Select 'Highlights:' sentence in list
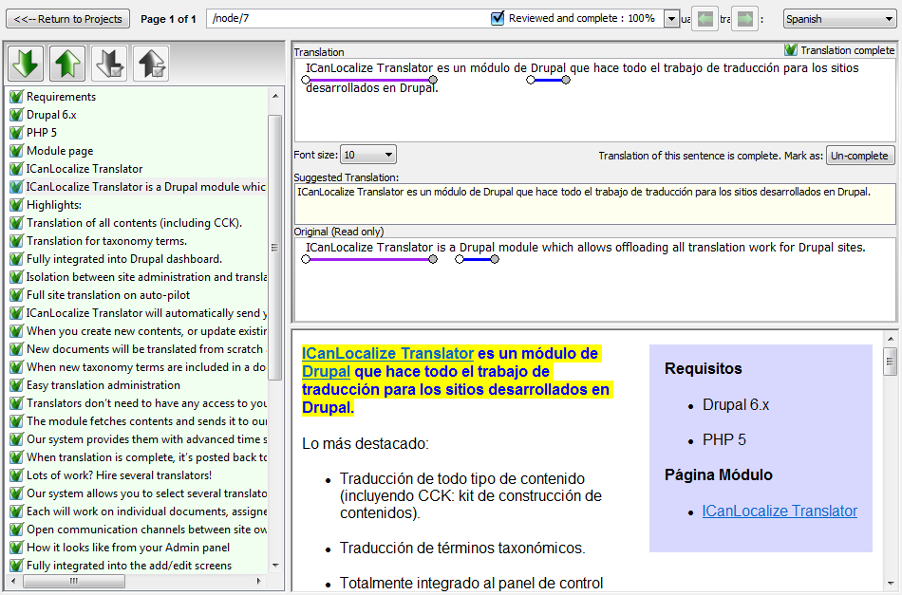The height and width of the screenshot is (595, 902). (x=54, y=205)
